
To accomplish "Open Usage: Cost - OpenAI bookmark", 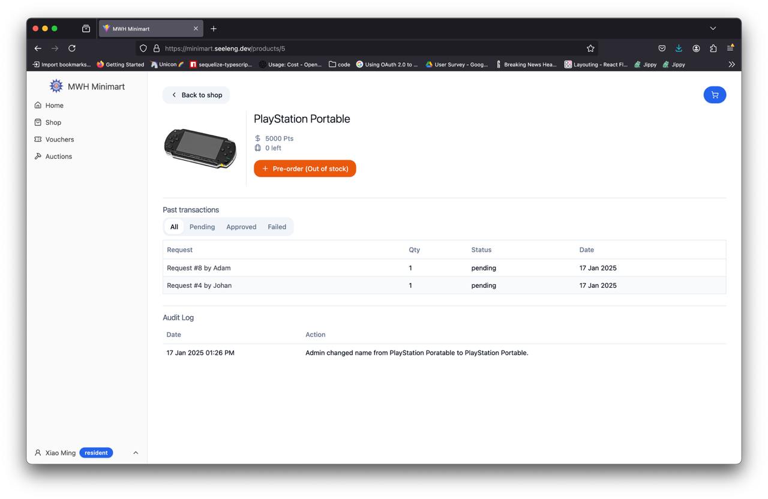I will (290, 64).
